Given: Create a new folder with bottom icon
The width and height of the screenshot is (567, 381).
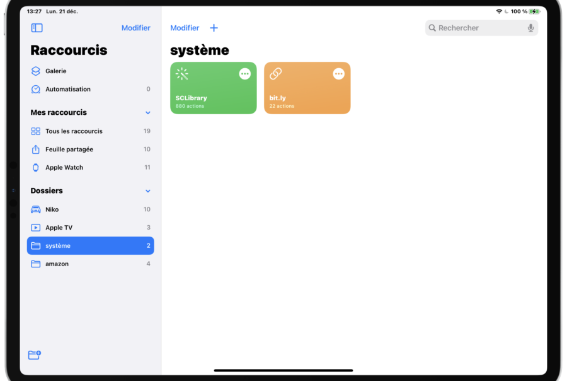Looking at the screenshot, I should (x=35, y=355).
